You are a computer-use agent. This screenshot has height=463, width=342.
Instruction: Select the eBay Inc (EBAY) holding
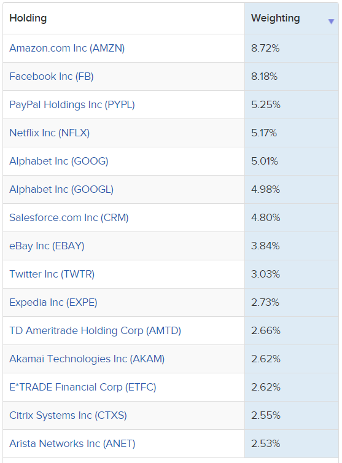pyautogui.click(x=47, y=246)
